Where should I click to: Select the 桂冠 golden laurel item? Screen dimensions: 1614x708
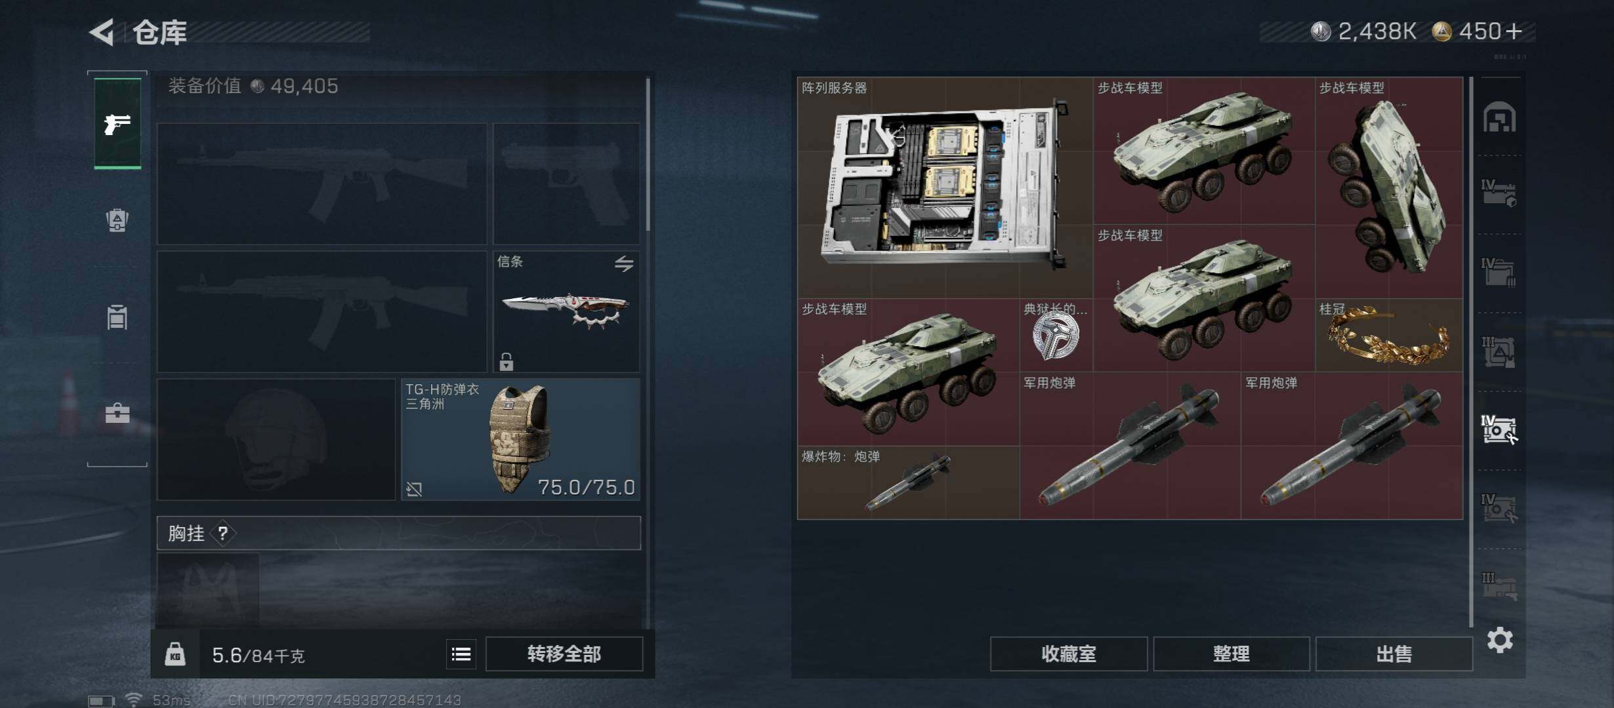(x=1389, y=335)
